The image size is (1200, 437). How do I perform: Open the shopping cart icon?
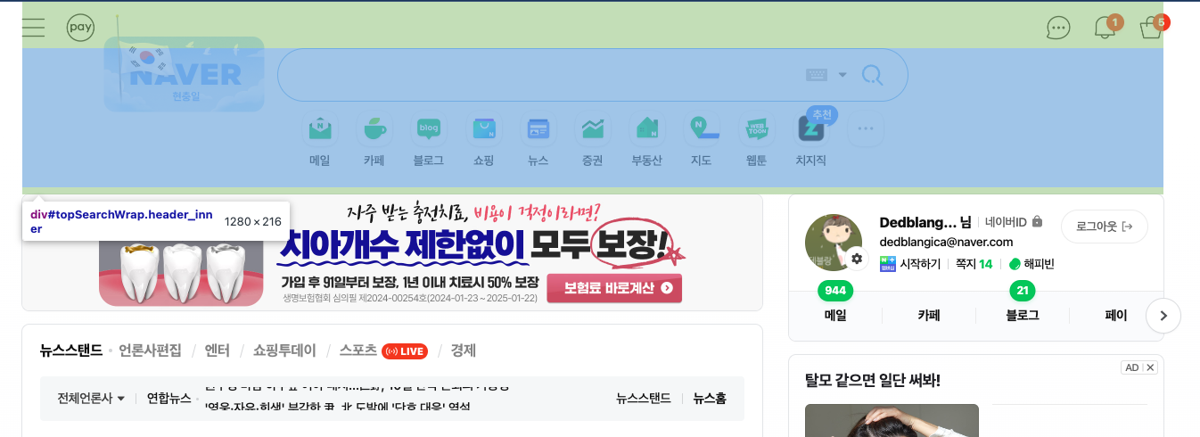1151,28
